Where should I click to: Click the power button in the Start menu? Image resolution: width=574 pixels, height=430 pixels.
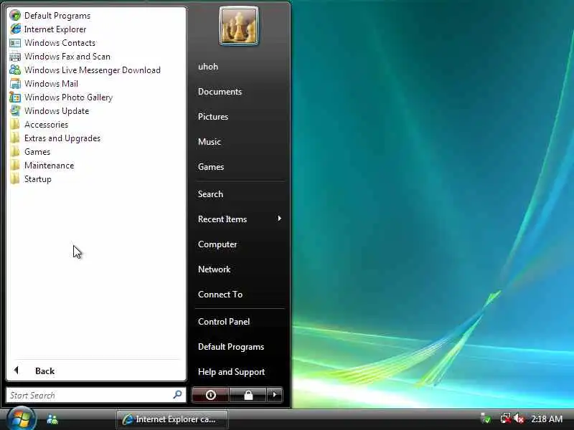(210, 395)
